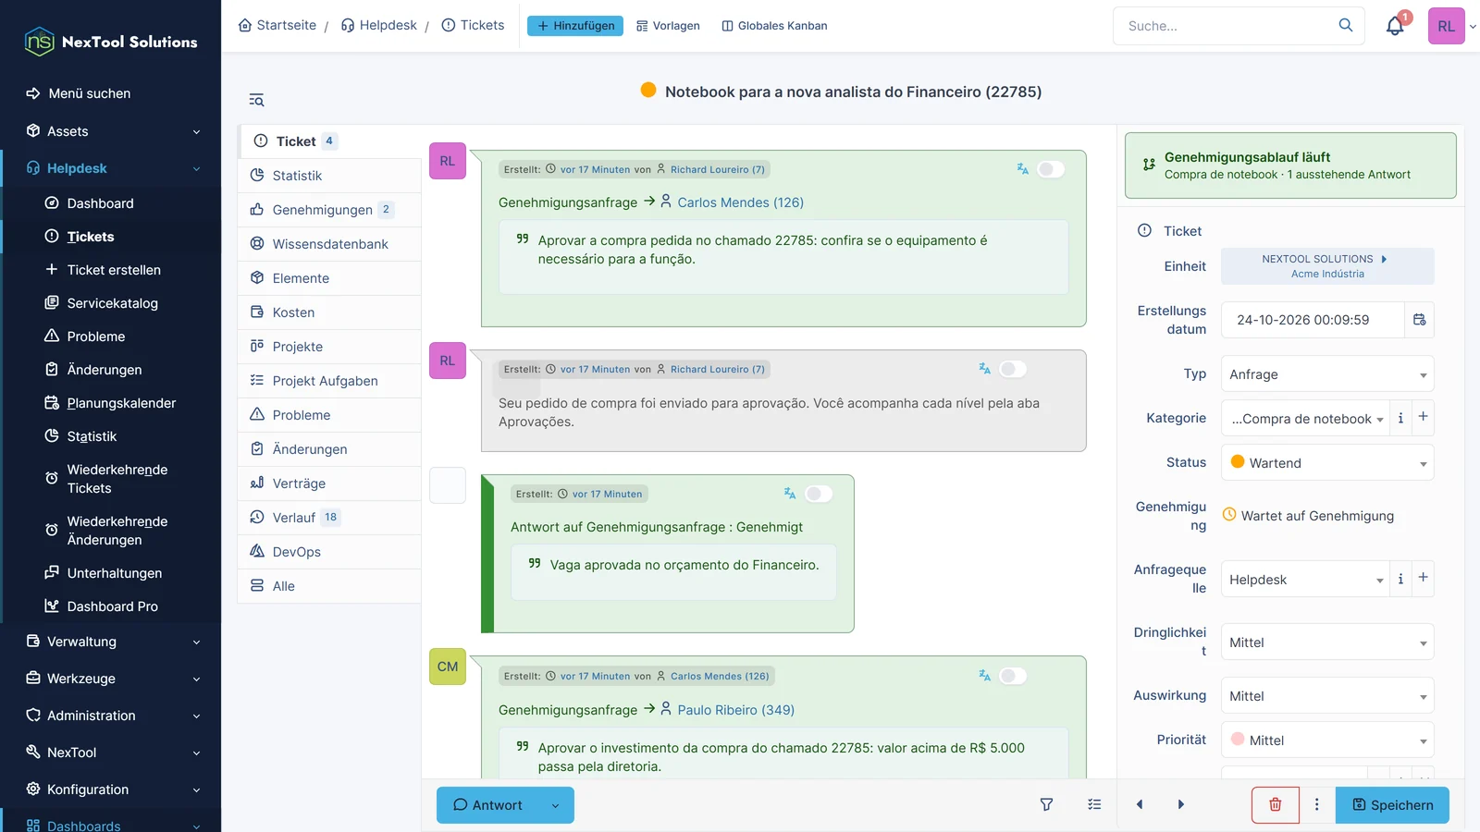Open the timeline list view icon
The image size is (1480, 832).
pyautogui.click(x=1094, y=805)
